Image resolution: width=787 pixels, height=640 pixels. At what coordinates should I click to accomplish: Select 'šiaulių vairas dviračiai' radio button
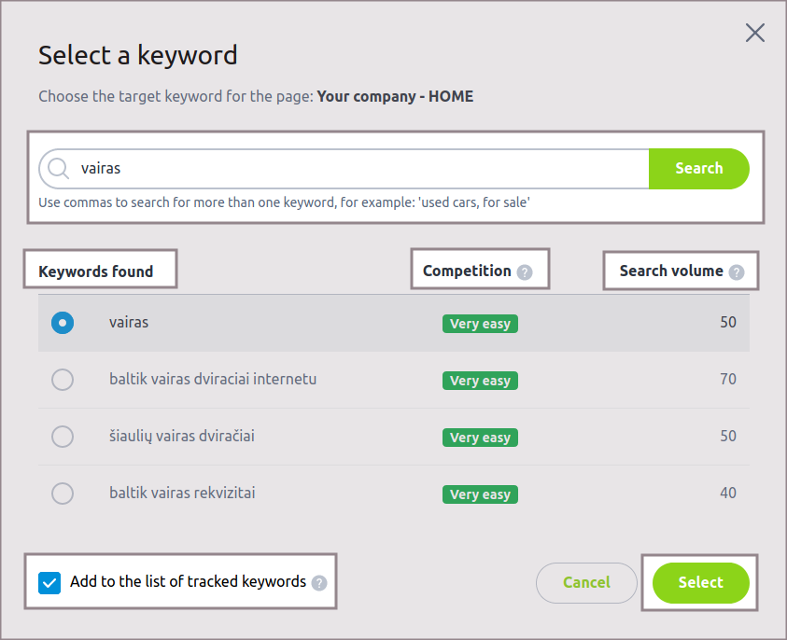[x=63, y=437]
